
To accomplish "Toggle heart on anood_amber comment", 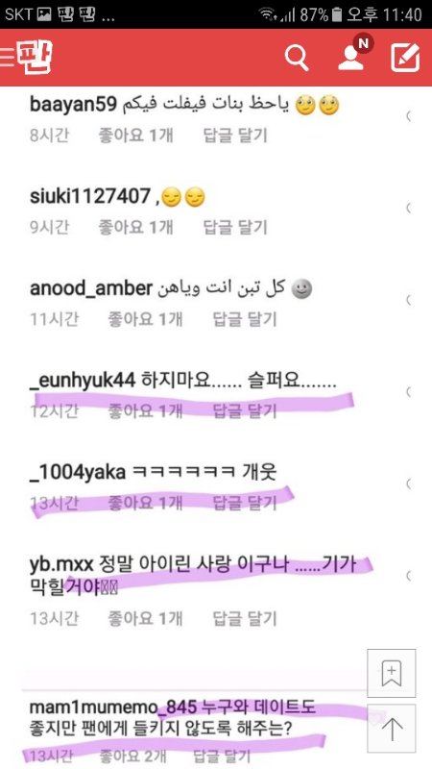I will tap(407, 300).
